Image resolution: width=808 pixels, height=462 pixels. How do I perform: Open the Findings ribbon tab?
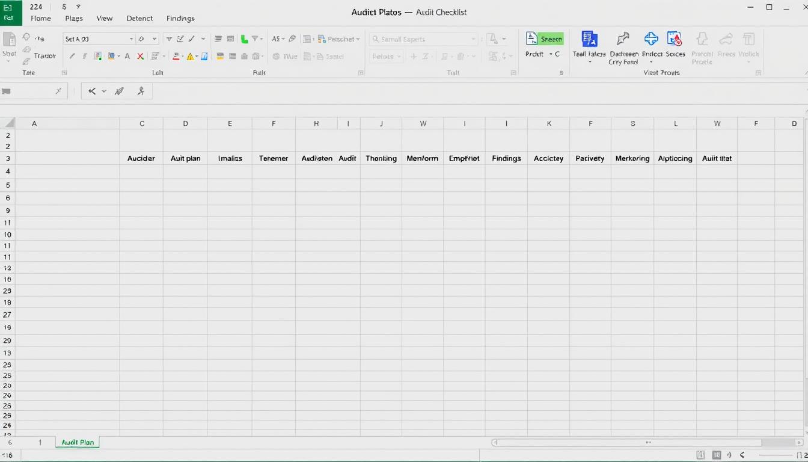click(180, 18)
